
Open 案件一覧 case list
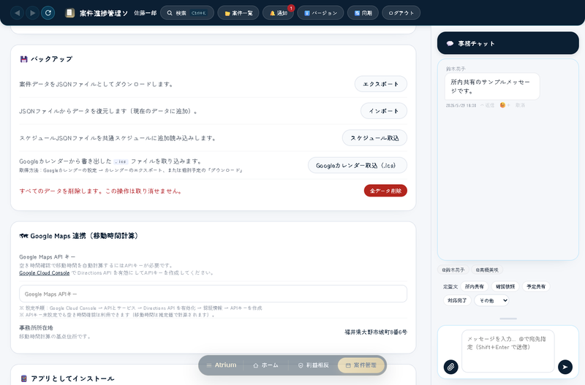pyautogui.click(x=238, y=13)
